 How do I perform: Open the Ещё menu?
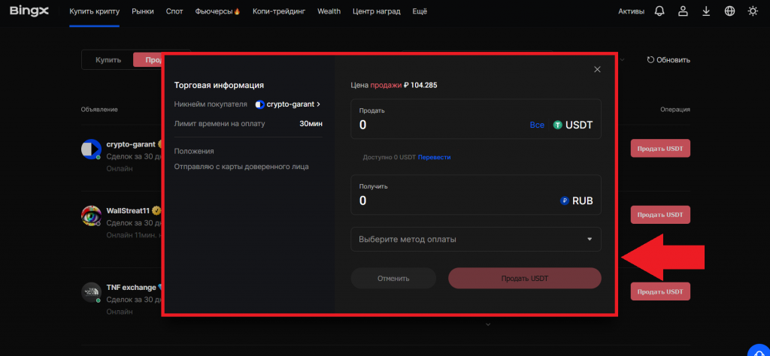(420, 11)
